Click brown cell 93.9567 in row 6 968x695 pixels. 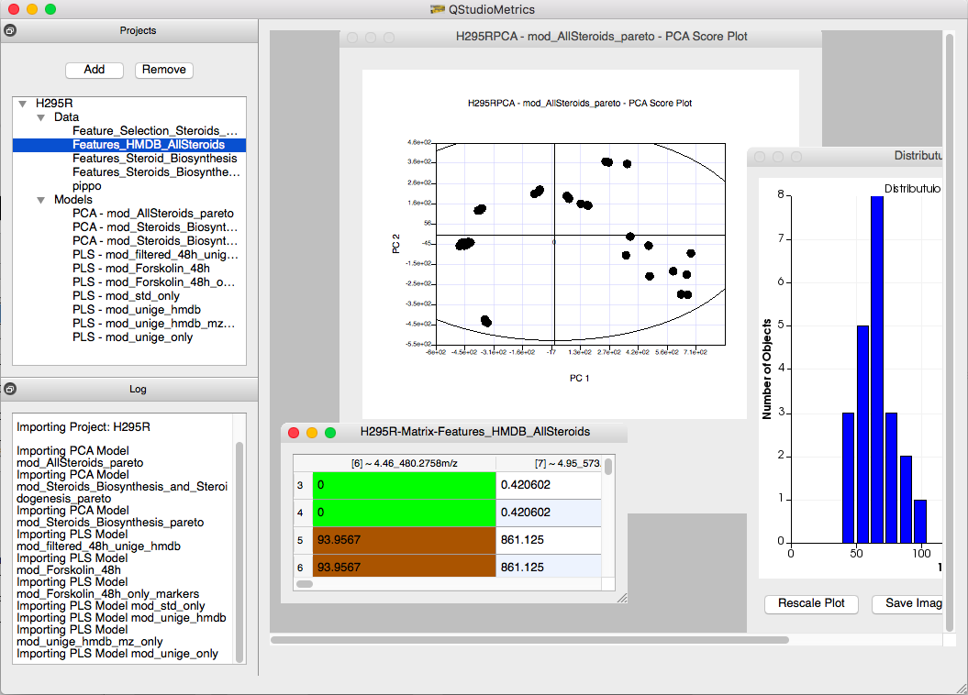tap(405, 566)
